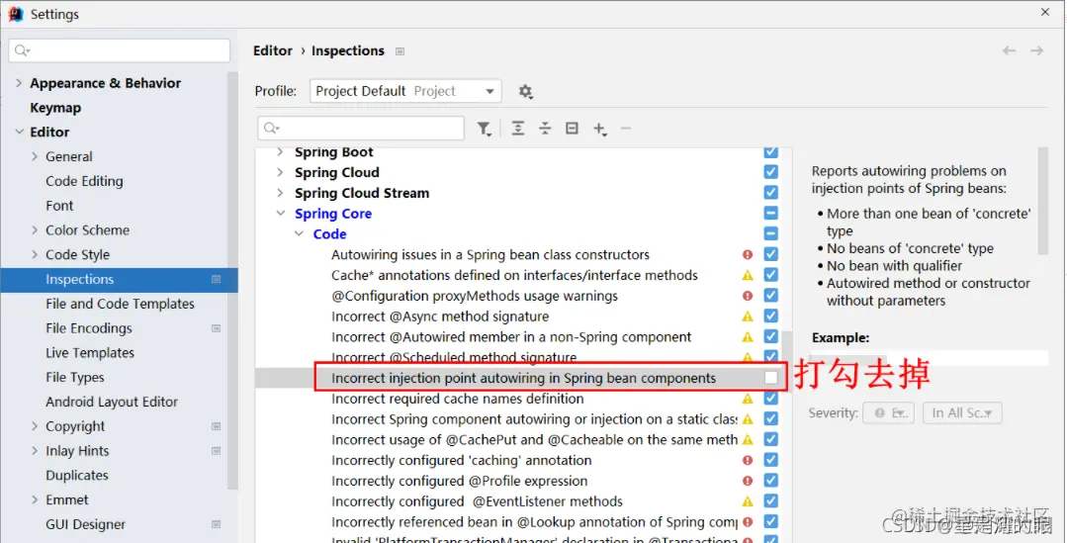Open Duplicates settings page
Viewport: 1067px width, 543px height.
tap(77, 475)
